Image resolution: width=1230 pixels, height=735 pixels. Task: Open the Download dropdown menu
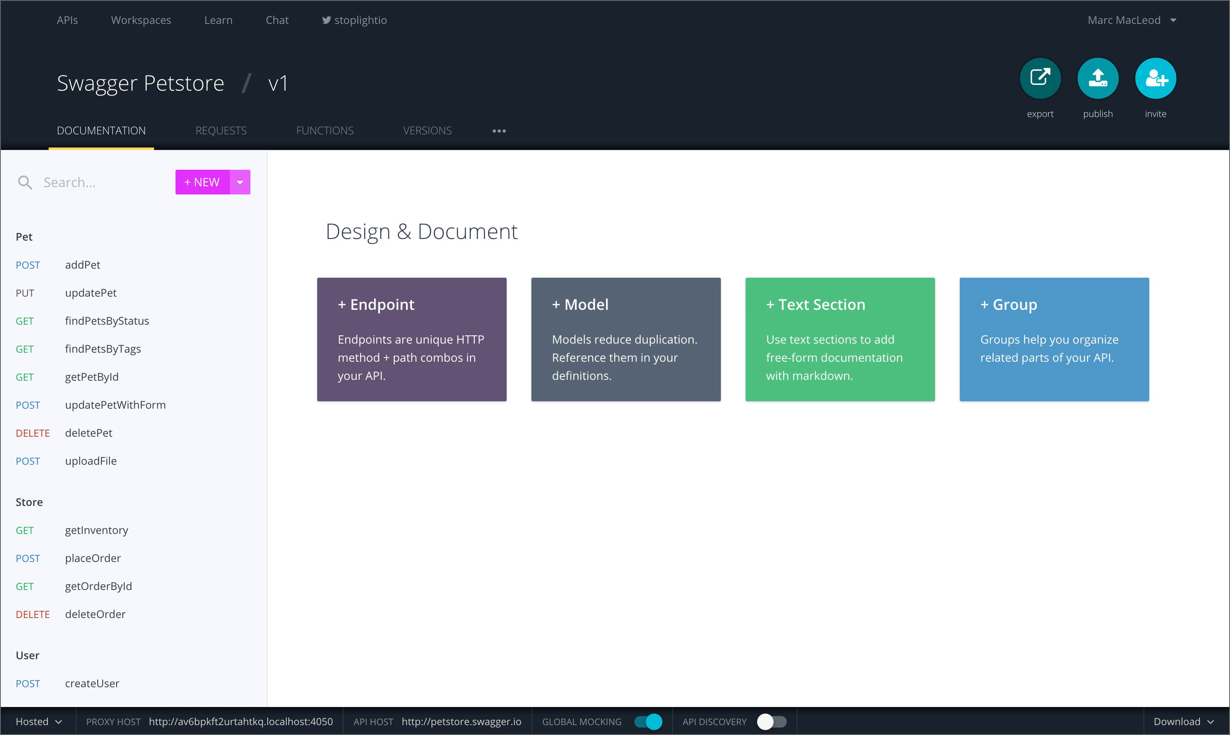click(x=1183, y=722)
